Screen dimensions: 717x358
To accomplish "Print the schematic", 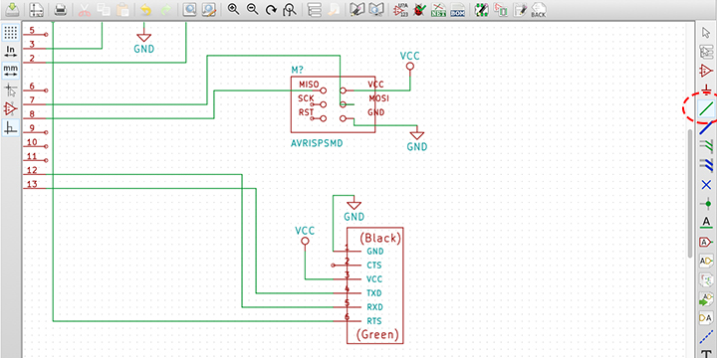I will click(61, 9).
